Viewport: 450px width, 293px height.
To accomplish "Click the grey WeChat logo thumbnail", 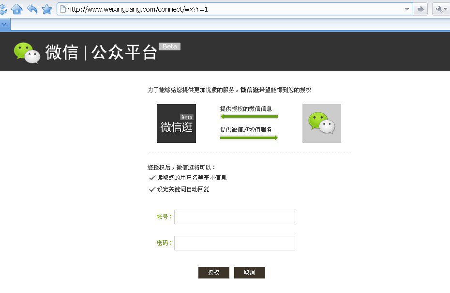I will pyautogui.click(x=322, y=123).
